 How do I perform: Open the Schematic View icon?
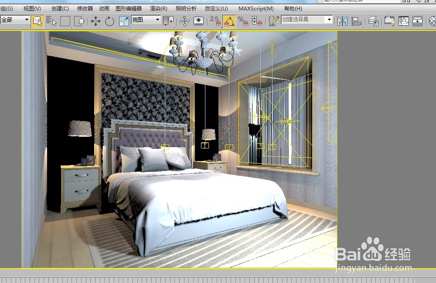click(417, 21)
